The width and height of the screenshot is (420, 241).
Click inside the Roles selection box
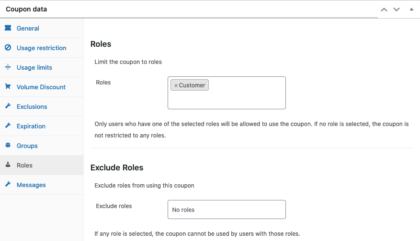(x=227, y=93)
